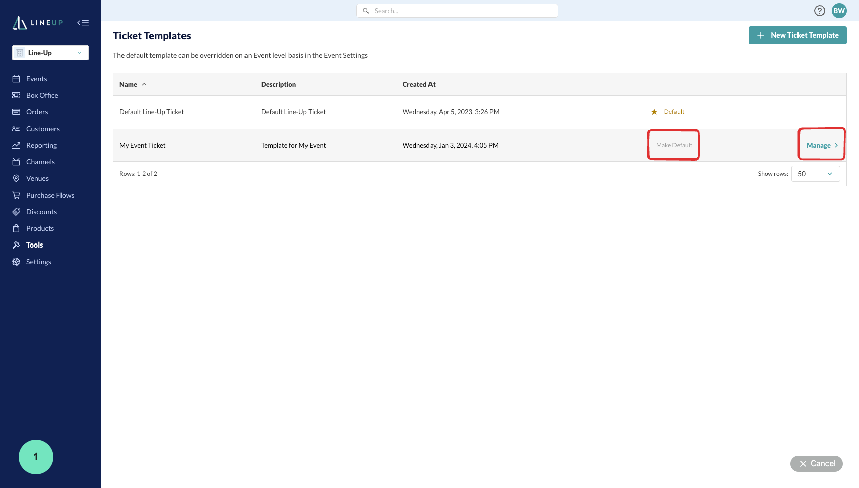Open Reporting from the sidebar
Screen dimensions: 859x488
[x=41, y=145]
